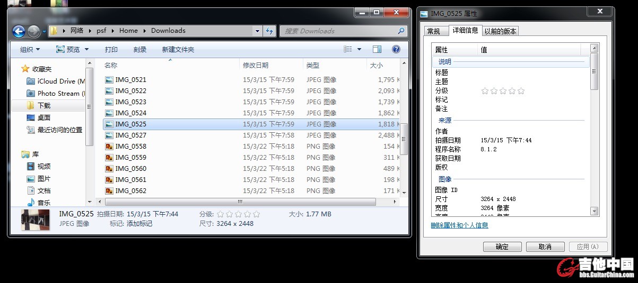Click the Back navigation arrow button

click(19, 31)
